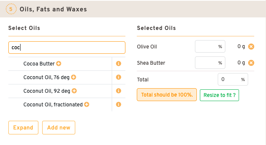Add Coconut Oil, 92 deg via plus icon
The height and width of the screenshot is (145, 266).
(74, 91)
